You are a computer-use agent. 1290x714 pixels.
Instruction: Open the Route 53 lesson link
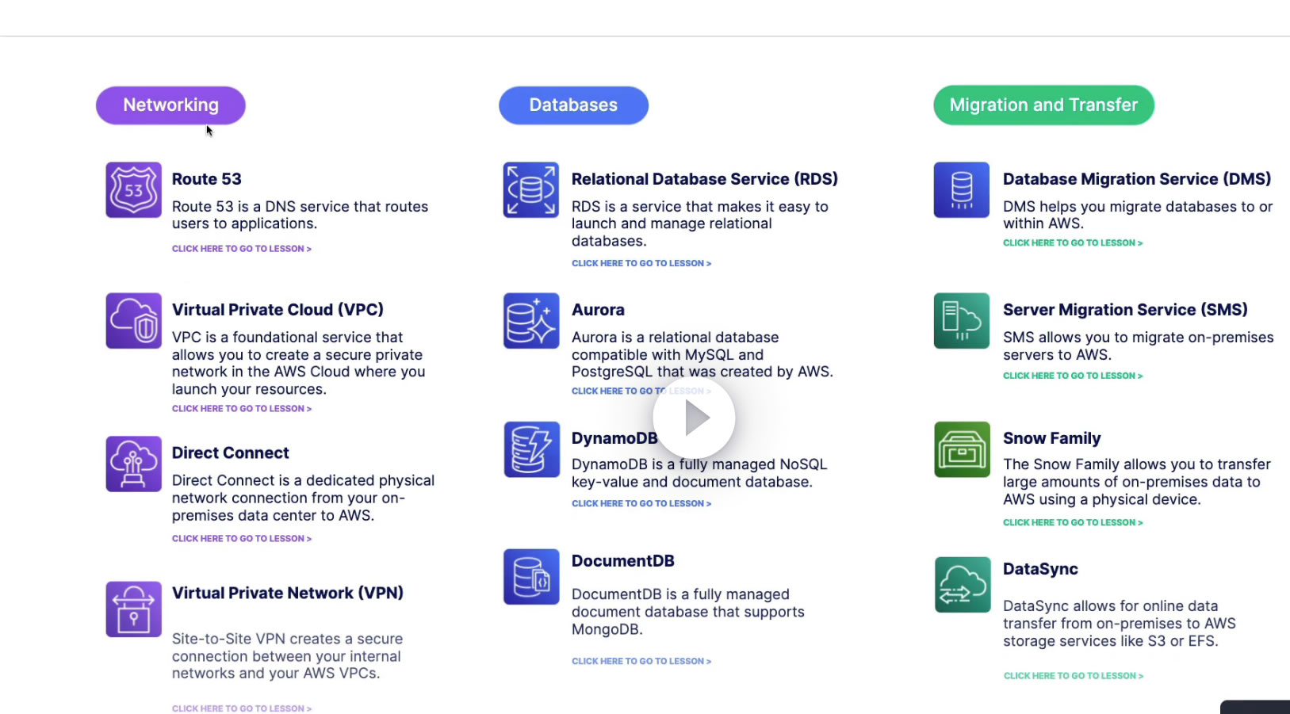[241, 249]
